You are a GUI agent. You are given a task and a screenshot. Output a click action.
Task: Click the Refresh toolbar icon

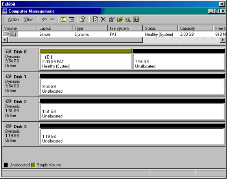point(96,19)
